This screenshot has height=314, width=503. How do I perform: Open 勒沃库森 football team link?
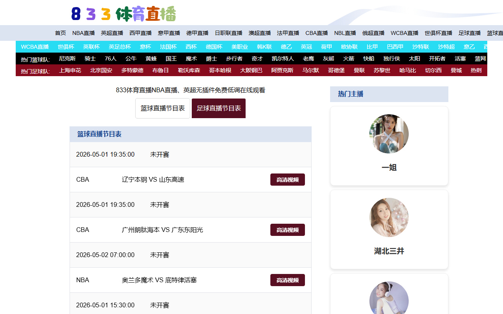click(189, 70)
